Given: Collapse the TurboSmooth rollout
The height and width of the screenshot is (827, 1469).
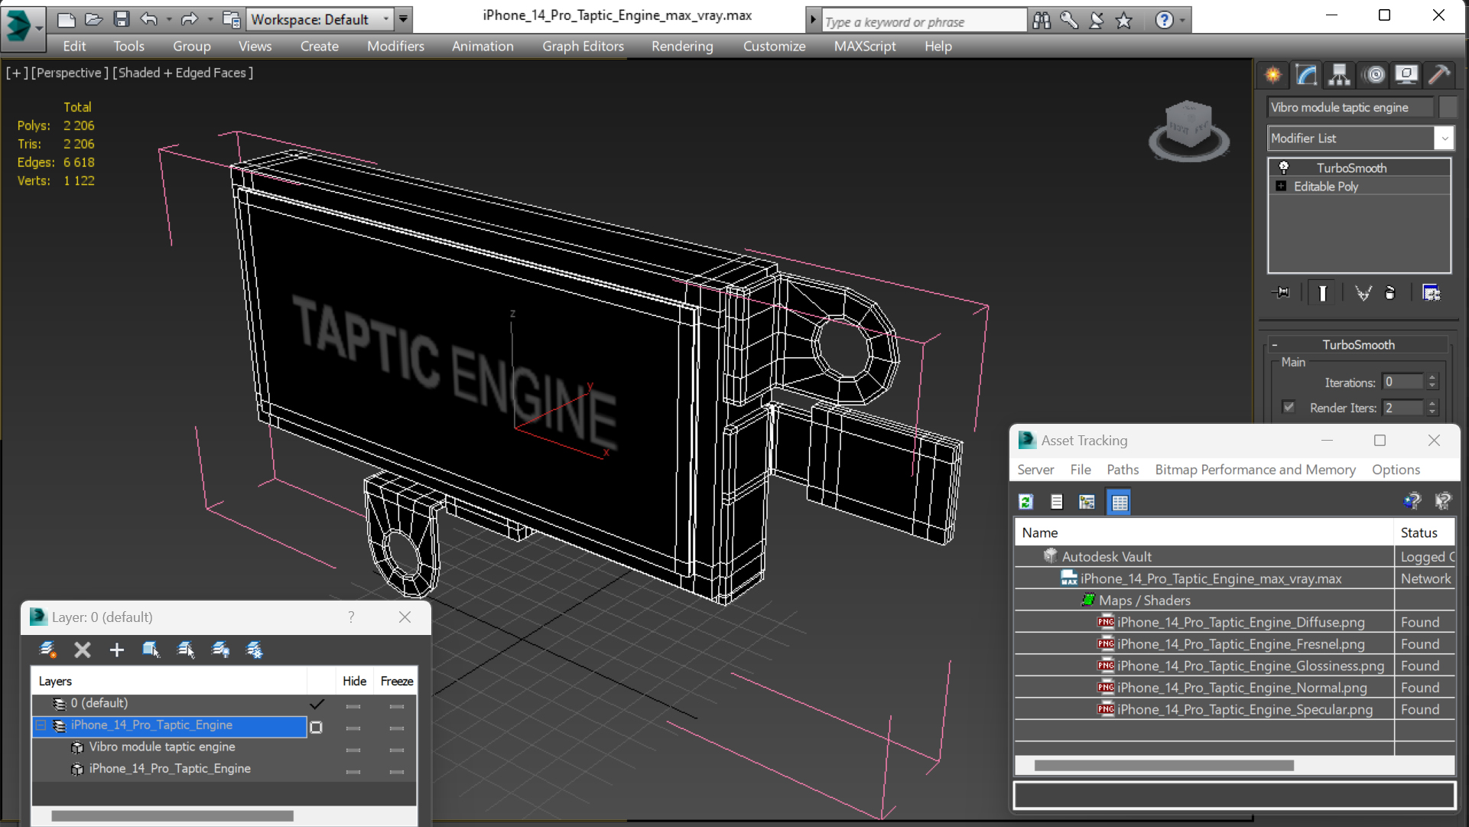Looking at the screenshot, I should (1276, 345).
